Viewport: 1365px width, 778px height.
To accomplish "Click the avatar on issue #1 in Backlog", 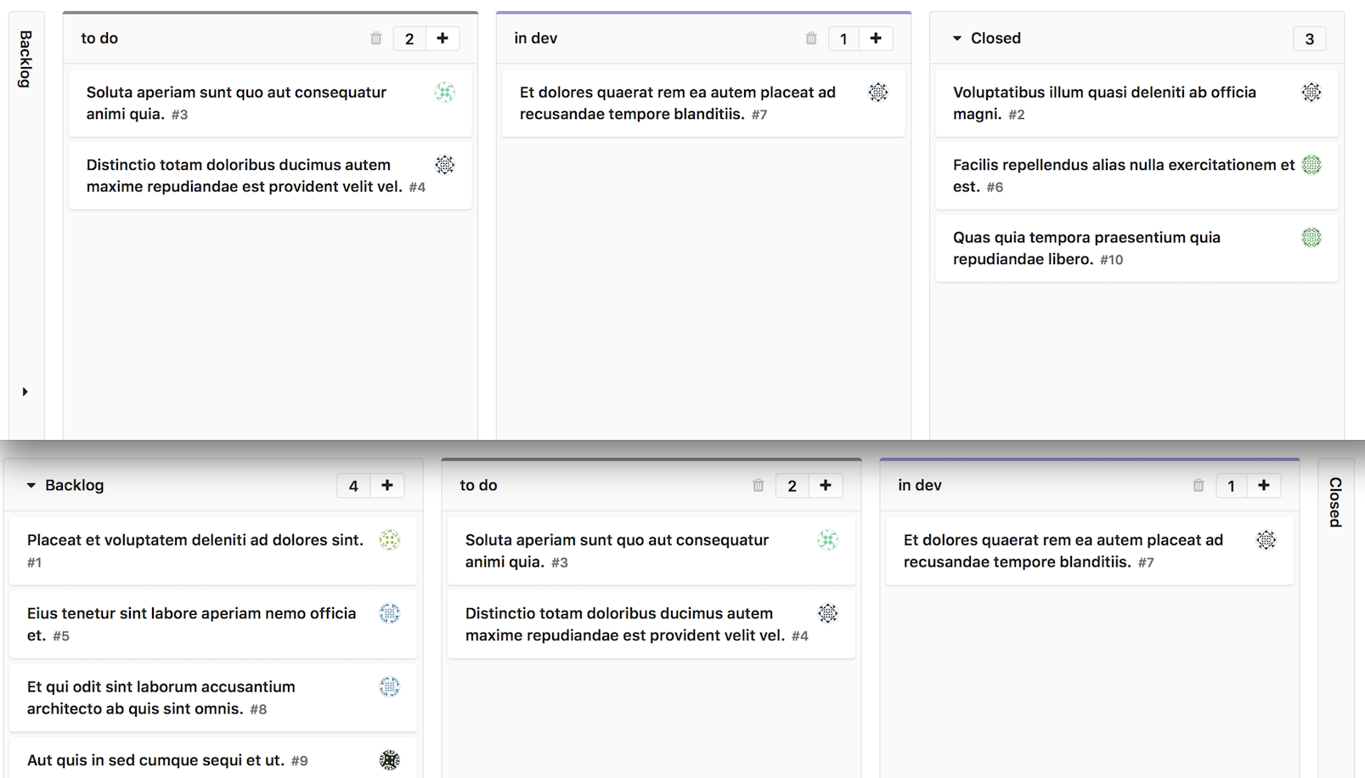I will tap(390, 539).
